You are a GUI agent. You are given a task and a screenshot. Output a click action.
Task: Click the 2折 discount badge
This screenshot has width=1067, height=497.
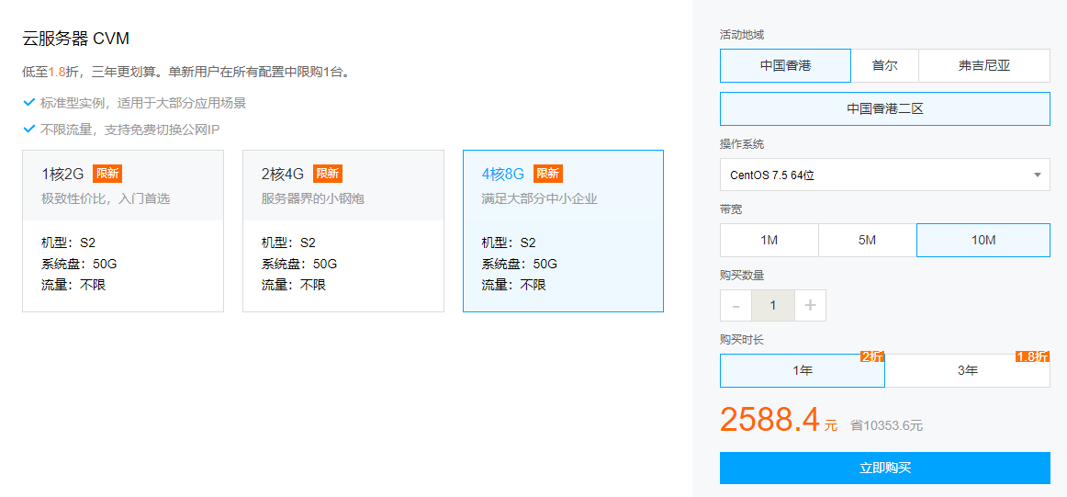tap(871, 356)
